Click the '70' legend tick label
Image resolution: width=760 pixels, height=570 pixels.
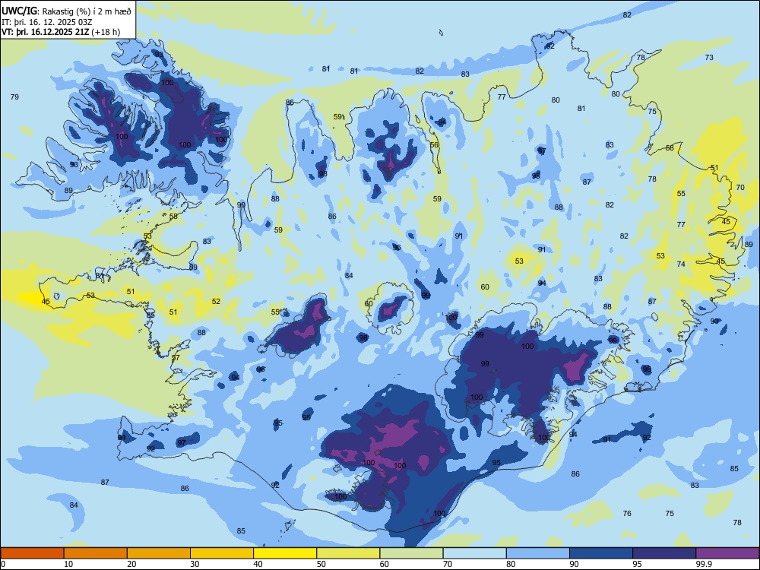click(x=448, y=564)
